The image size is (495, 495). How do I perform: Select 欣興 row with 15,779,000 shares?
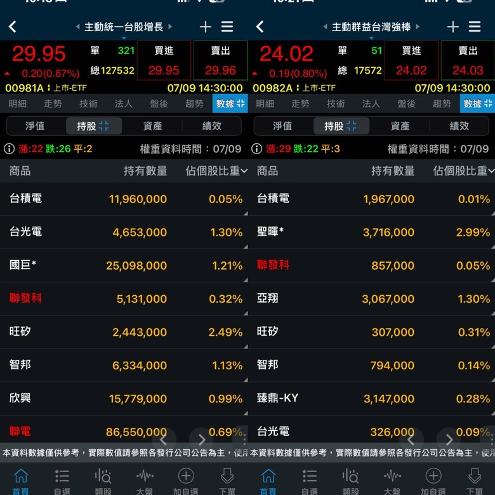click(x=124, y=399)
